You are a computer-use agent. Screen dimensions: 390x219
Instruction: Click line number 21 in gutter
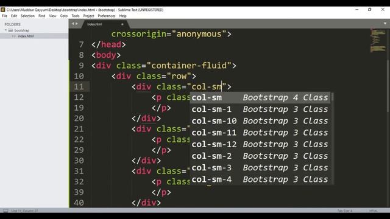pos(79,129)
